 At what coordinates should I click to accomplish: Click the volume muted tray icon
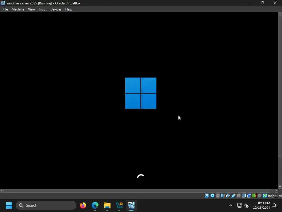(x=246, y=205)
